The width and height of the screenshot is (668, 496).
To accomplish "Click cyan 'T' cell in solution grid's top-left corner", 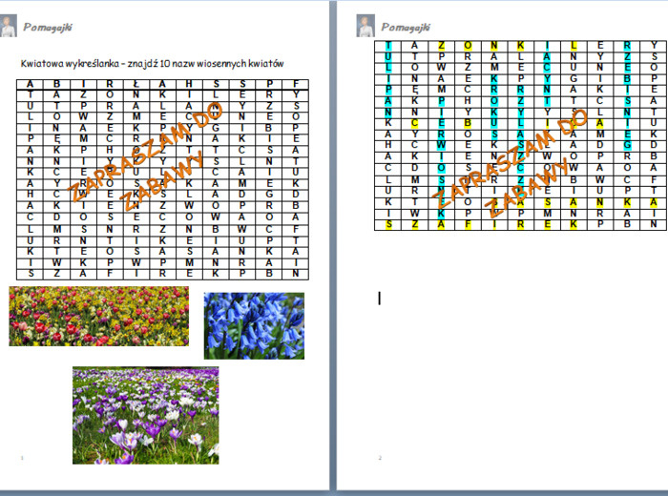I will pos(388,45).
